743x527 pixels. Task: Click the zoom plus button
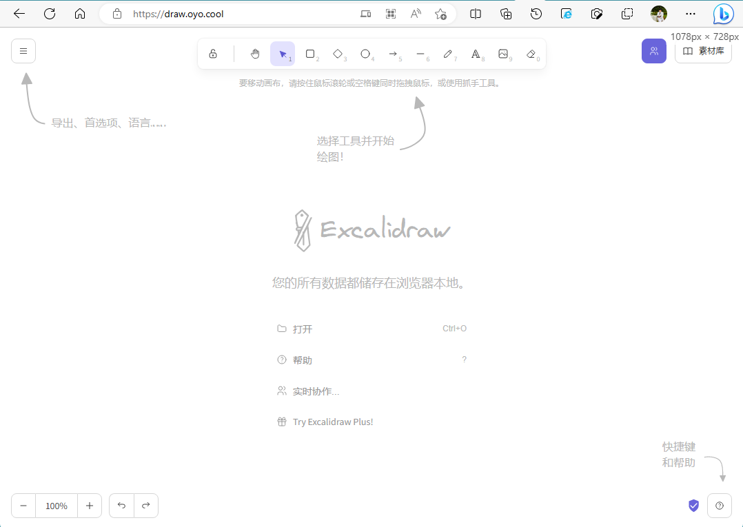(x=90, y=505)
